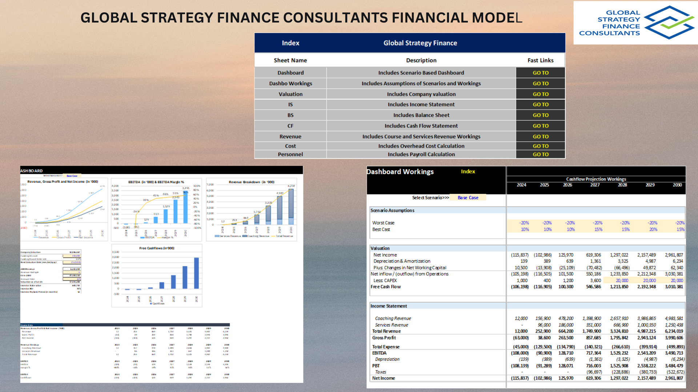
Task: Click Total Revenue value 6,234,019
Action: [674, 331]
